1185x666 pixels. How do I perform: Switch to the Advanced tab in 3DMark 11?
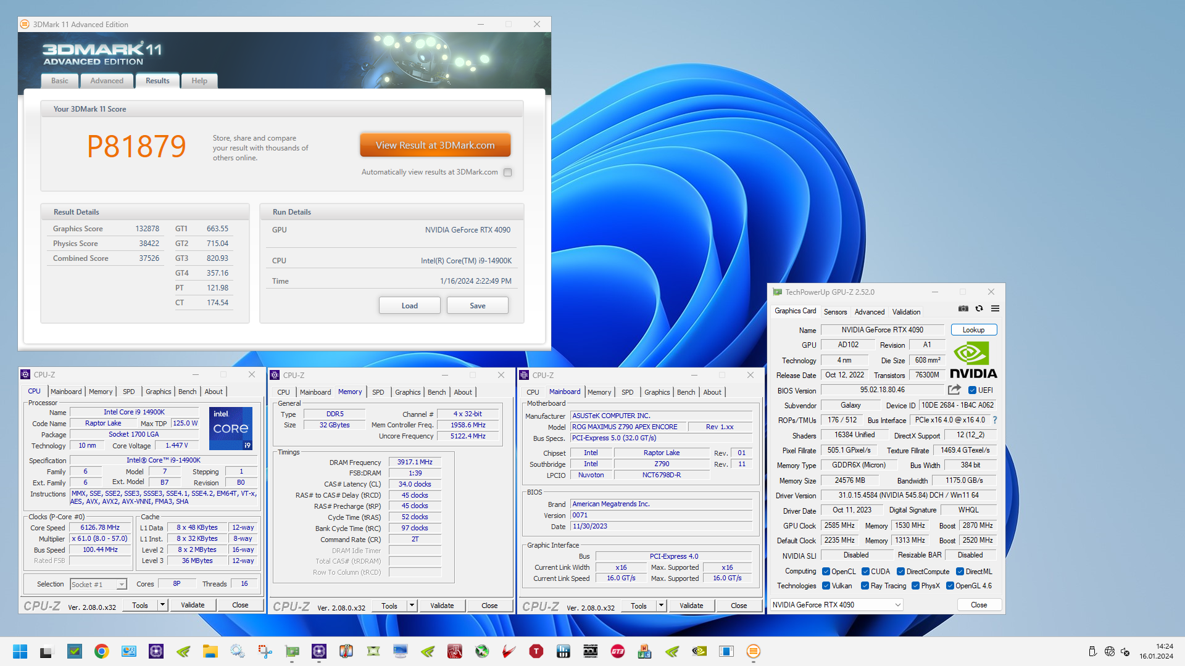(x=107, y=81)
